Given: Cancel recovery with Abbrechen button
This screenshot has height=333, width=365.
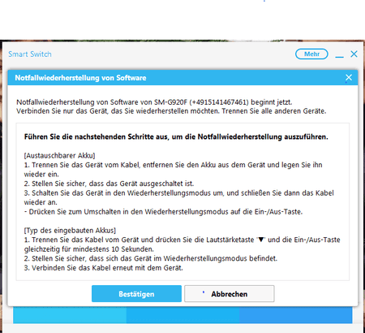Looking at the screenshot, I should pyautogui.click(x=230, y=294).
